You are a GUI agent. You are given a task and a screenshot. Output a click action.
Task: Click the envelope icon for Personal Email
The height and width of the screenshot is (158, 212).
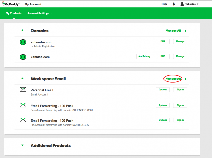(23, 89)
